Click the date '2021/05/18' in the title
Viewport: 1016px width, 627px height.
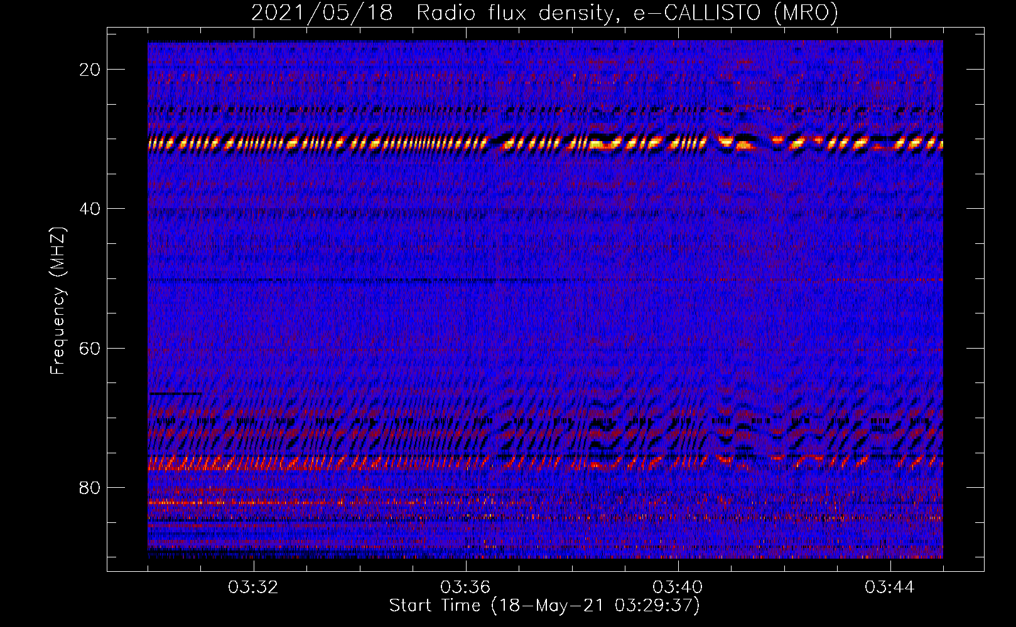coord(322,13)
